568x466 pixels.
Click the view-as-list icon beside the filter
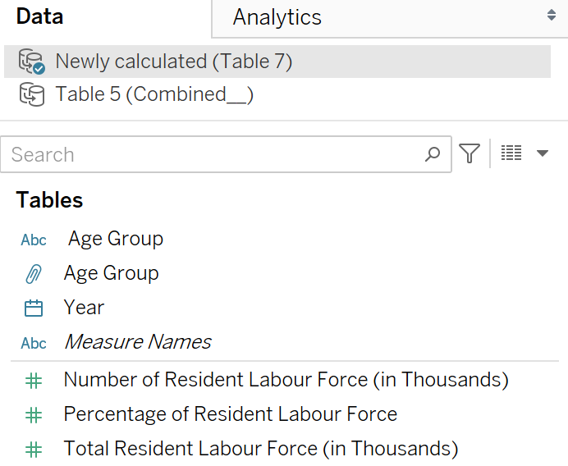point(511,153)
